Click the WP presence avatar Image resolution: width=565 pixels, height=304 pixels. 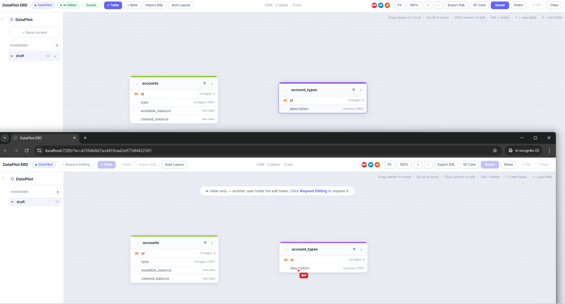[x=374, y=5]
